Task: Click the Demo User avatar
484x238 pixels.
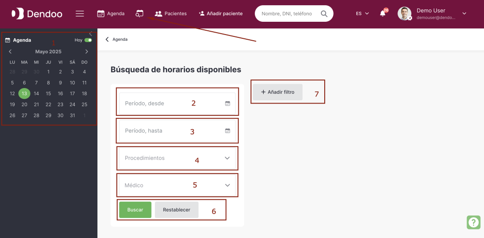Action: [x=405, y=14]
